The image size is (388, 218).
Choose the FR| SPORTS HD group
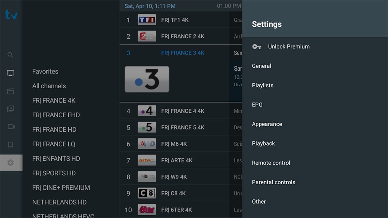54,173
